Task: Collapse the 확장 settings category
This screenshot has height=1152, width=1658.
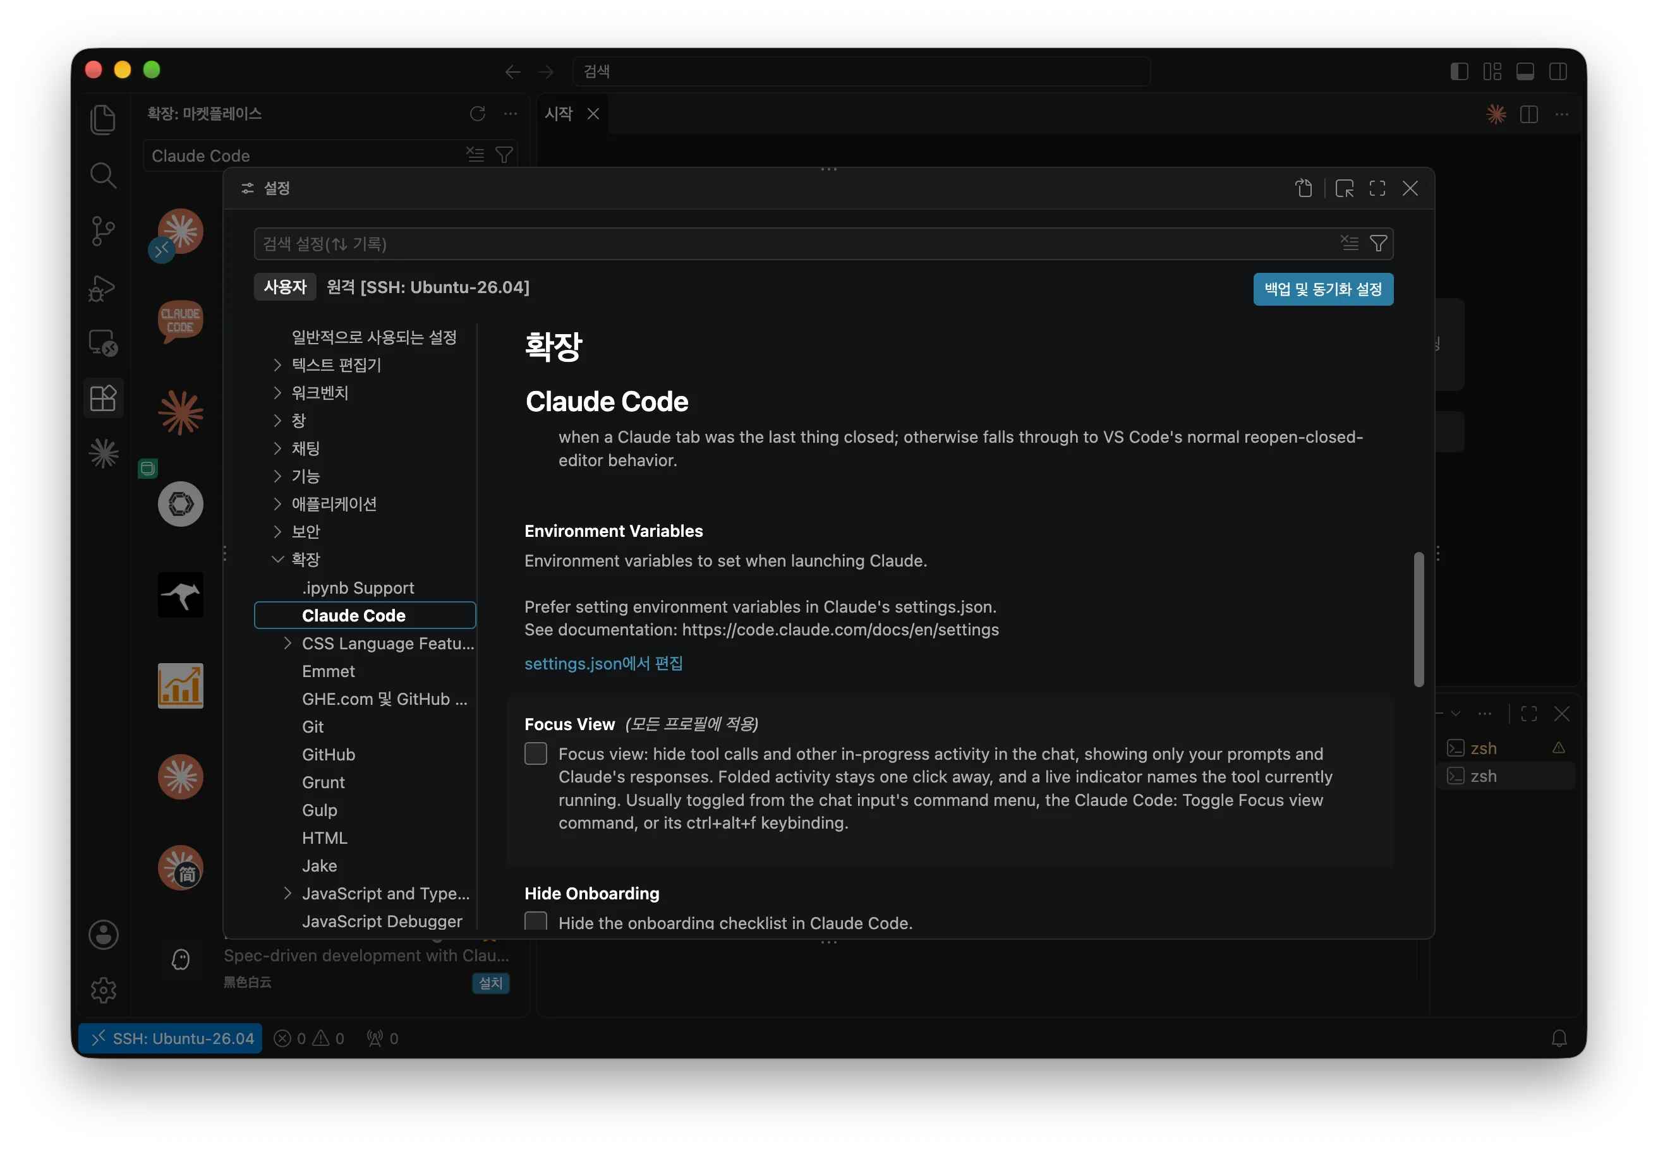Action: coord(277,560)
